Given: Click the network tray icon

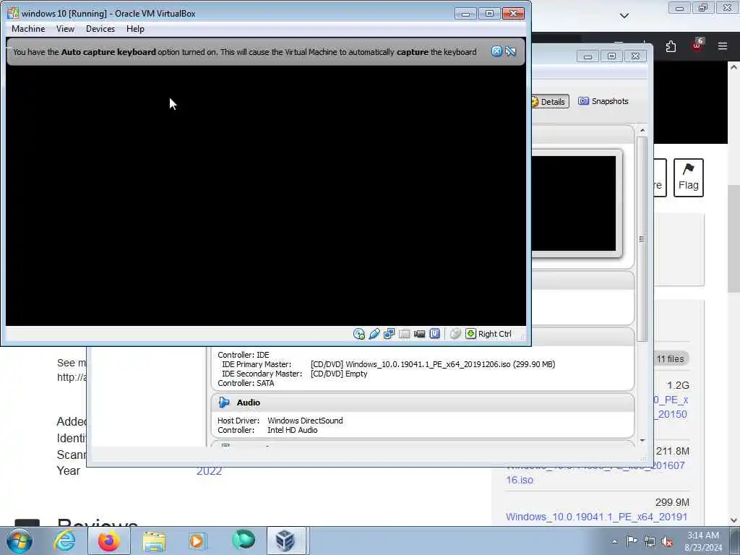Looking at the screenshot, I should pos(650,542).
